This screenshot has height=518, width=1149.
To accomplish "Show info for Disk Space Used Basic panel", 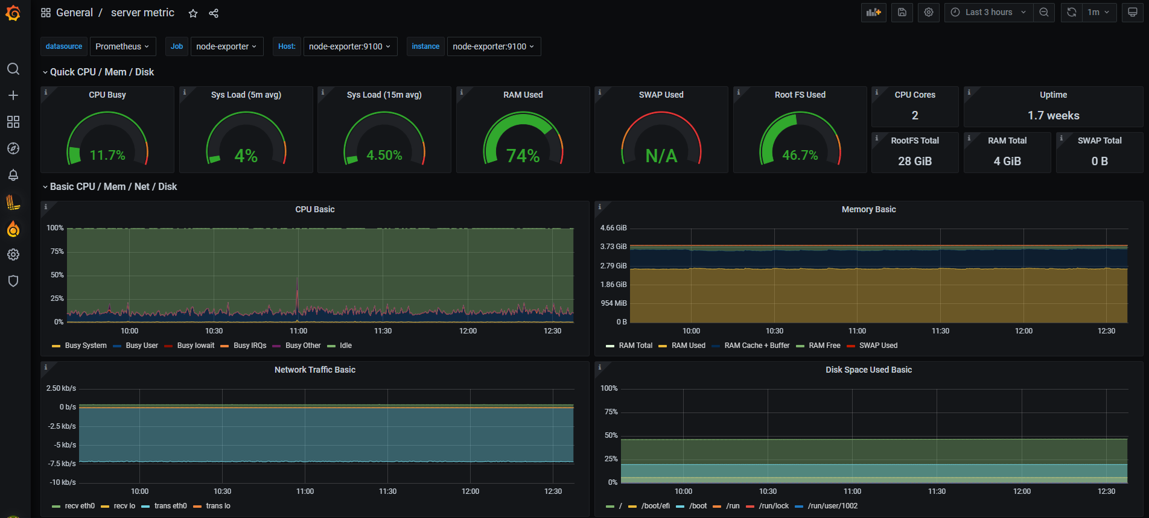I will [600, 367].
